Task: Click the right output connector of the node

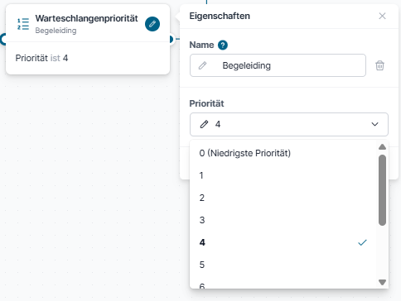Action: (x=171, y=40)
